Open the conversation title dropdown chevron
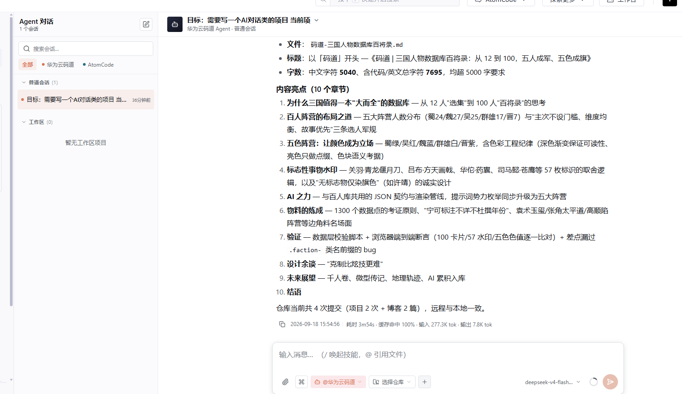Image resolution: width=682 pixels, height=394 pixels. click(316, 20)
